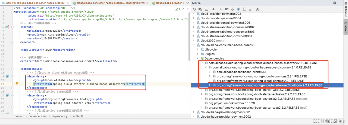348x125 pixels.
Task: Place cursor on modelVersion 4.0.0 line
Action: 48,50
